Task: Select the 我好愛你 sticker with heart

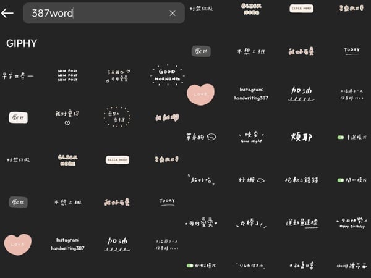Action: coord(67,117)
